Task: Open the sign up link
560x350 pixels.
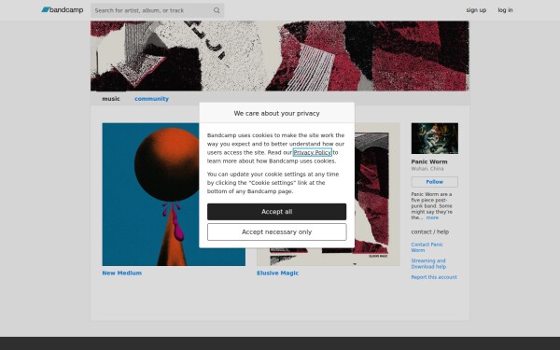Action: pos(476,10)
